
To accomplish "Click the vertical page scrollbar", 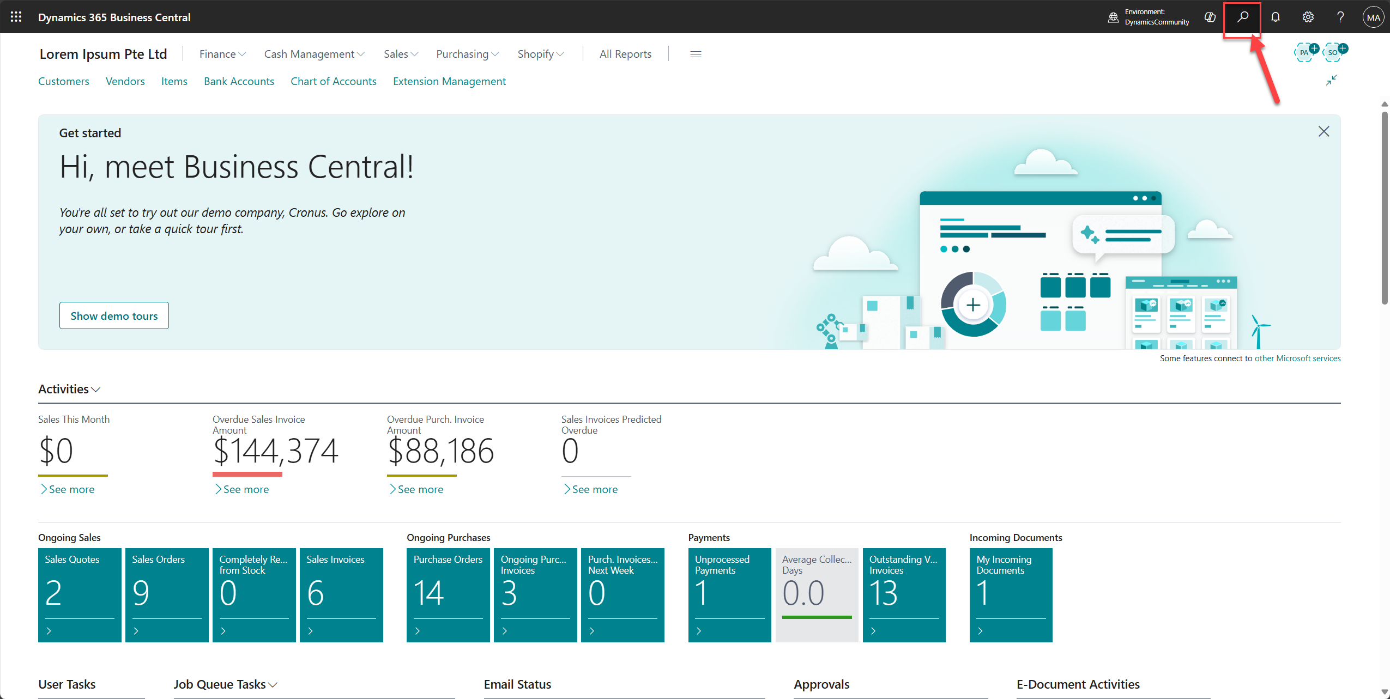I will 1385,207.
